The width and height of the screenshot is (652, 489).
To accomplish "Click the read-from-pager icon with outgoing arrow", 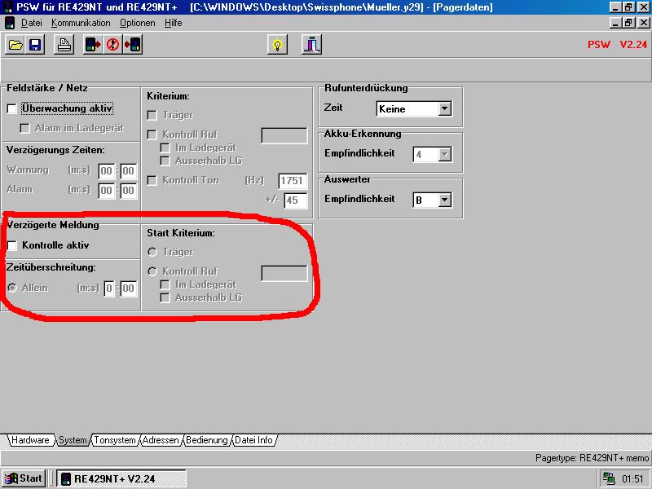I will click(x=94, y=45).
